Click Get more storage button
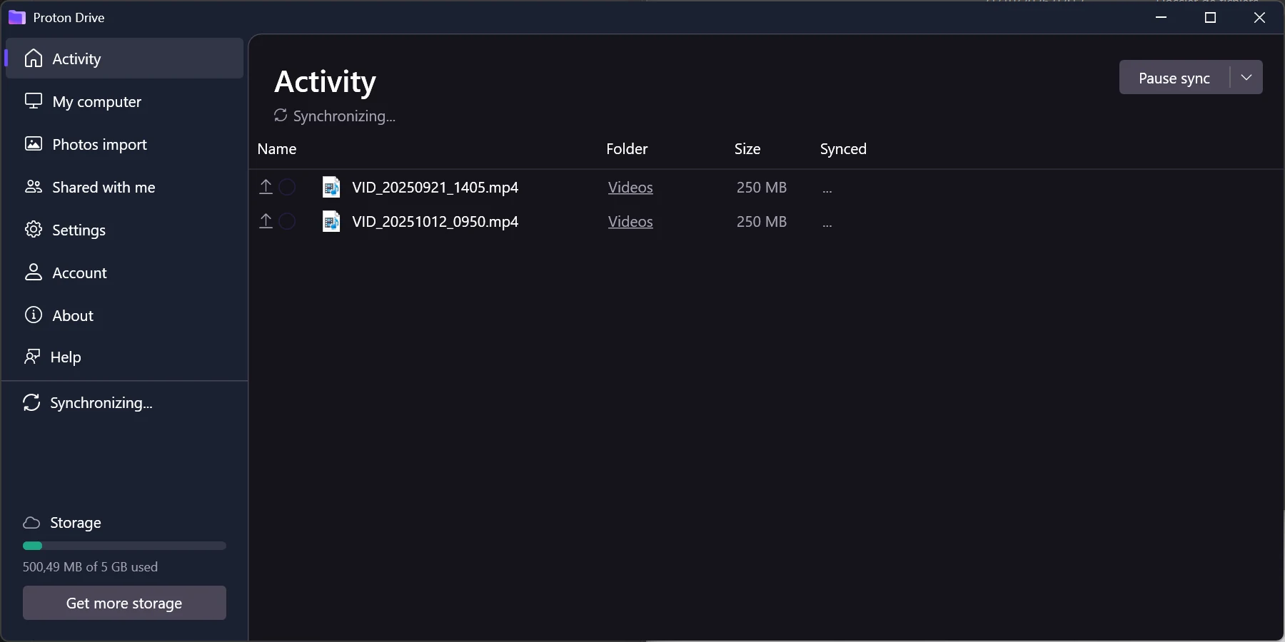1285x642 pixels. coord(124,603)
